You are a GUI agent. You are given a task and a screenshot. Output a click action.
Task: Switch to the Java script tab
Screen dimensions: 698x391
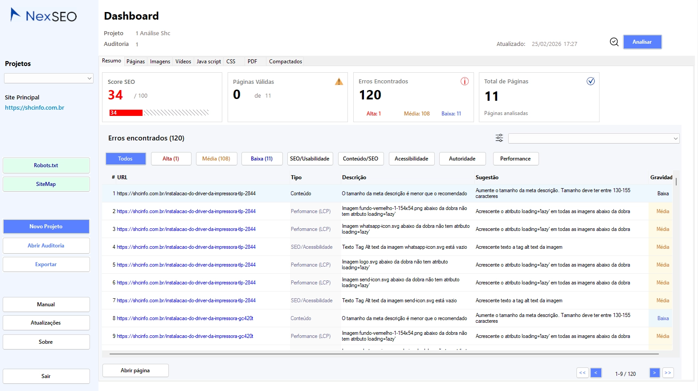tap(208, 61)
